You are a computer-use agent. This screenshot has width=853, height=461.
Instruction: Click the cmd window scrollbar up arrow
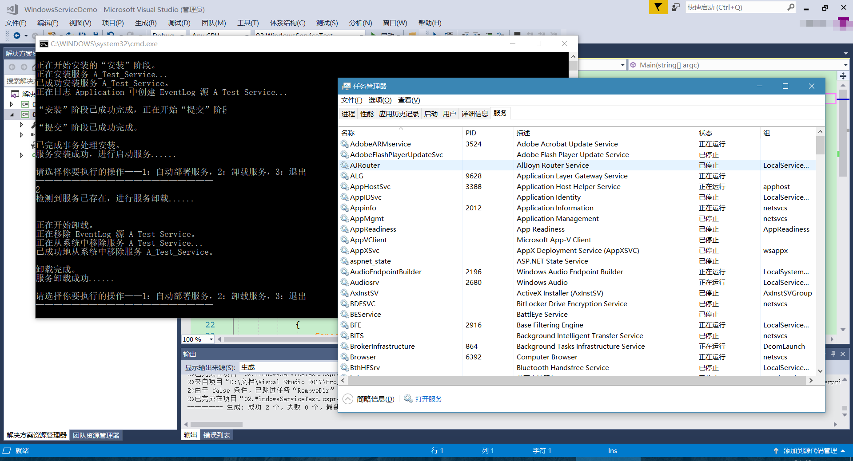(x=573, y=56)
